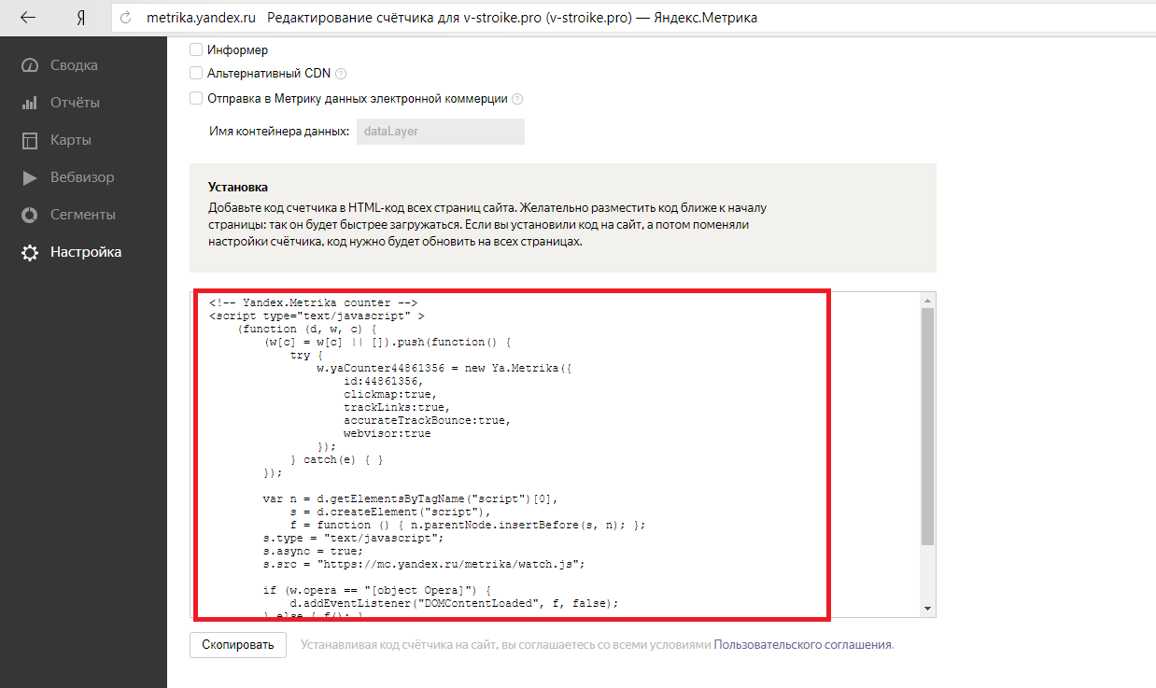Click the Скопировать button
Viewport: 1156px width, 688px height.
pos(238,645)
